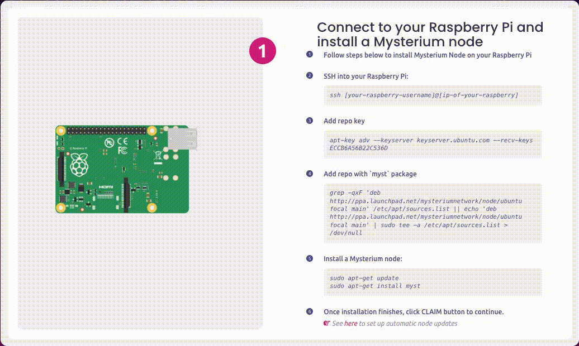Click 'Add repo with `myst` package' label
Viewport: 579px width, 346px height.
[x=370, y=174]
